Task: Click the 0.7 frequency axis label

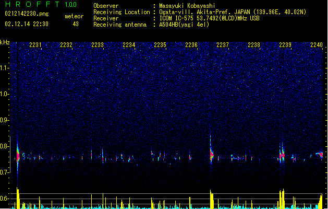Action: 5,172
